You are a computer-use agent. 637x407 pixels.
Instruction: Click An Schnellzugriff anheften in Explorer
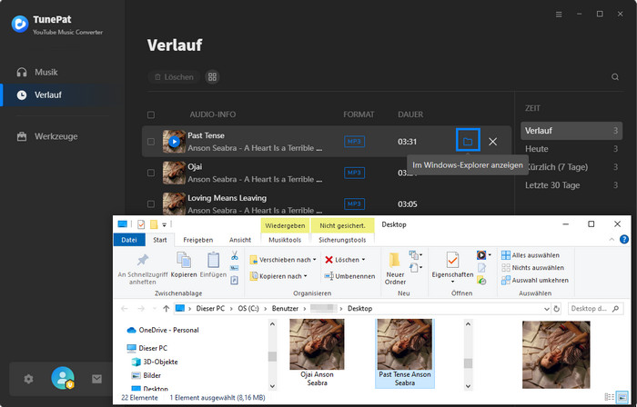click(143, 269)
